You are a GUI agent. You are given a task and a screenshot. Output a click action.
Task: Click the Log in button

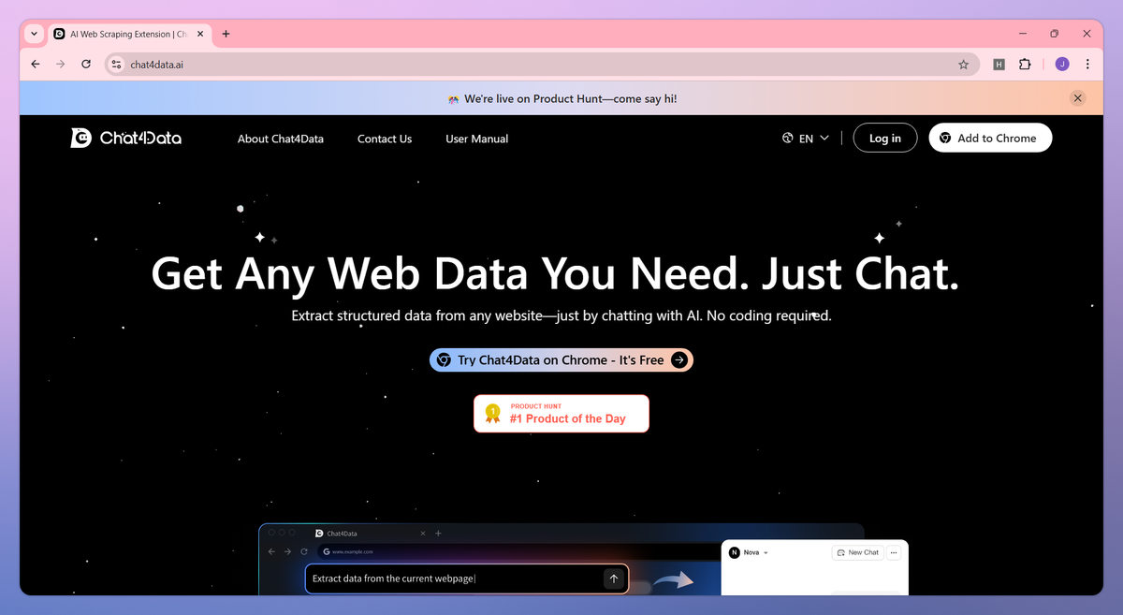click(885, 139)
